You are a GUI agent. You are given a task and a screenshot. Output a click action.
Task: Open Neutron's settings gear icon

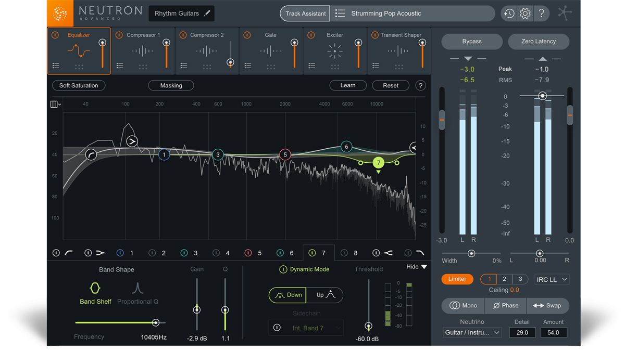(x=525, y=14)
